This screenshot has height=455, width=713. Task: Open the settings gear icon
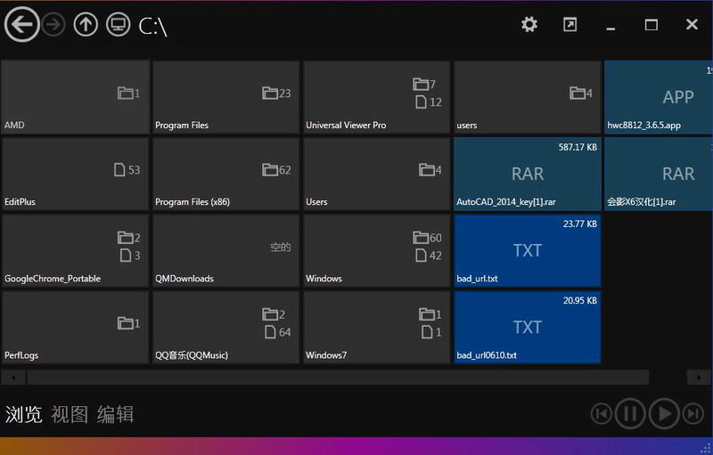coord(529,25)
